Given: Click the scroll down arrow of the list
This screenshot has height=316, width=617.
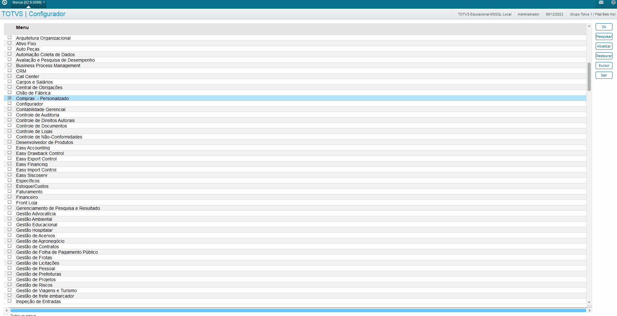Looking at the screenshot, I should [x=589, y=302].
